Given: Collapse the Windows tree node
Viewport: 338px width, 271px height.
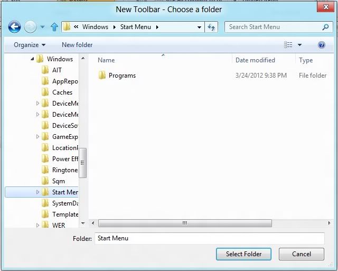Looking at the screenshot, I should (x=32, y=59).
